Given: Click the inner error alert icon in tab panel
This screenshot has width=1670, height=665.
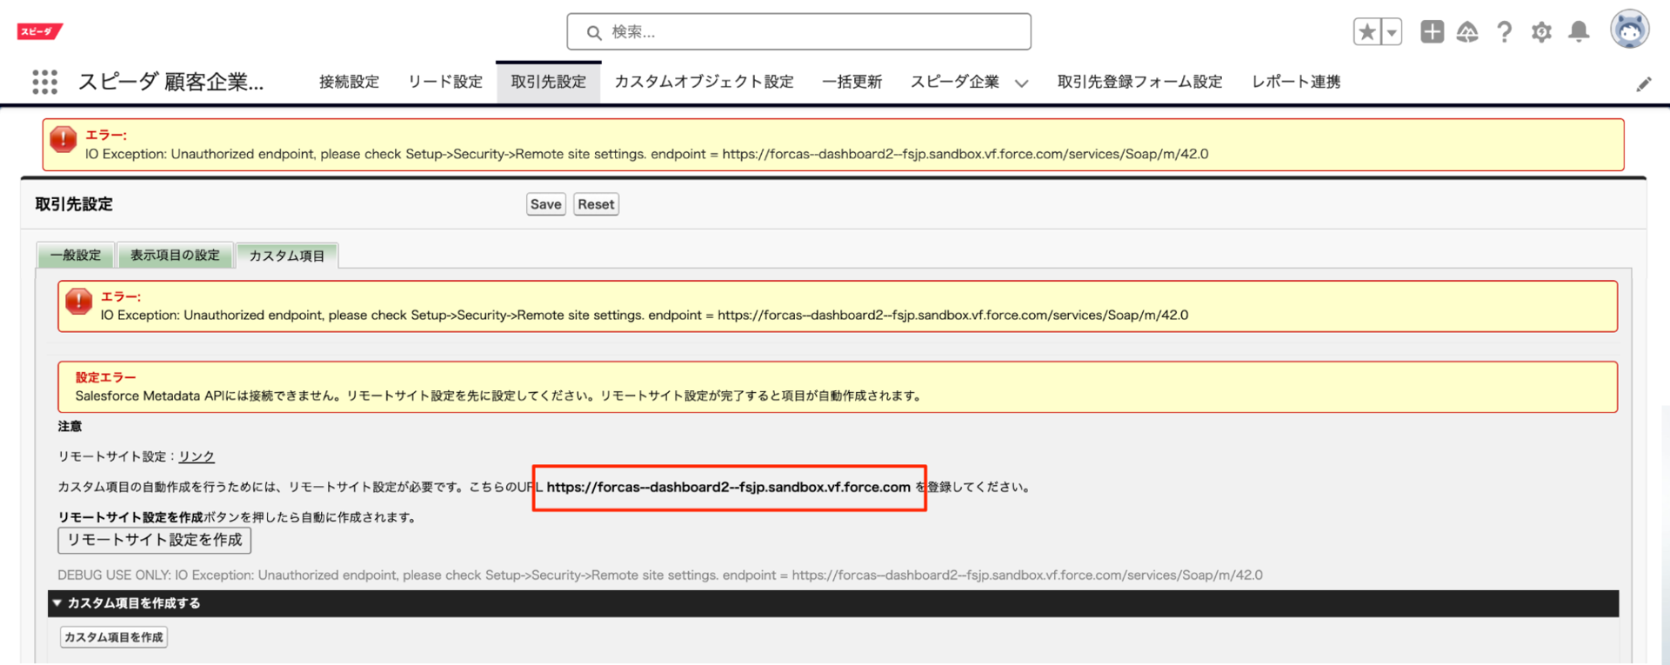Looking at the screenshot, I should 78,301.
